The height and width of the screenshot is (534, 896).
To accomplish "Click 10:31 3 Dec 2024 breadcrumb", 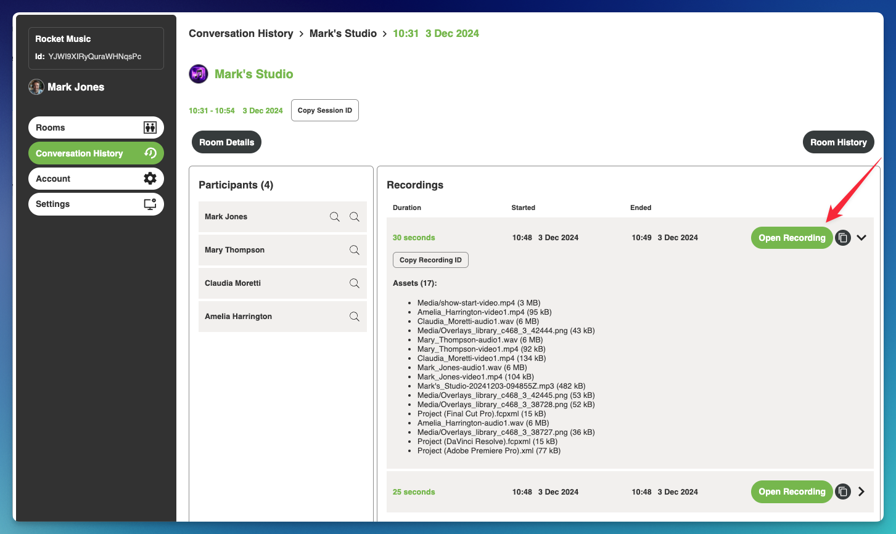I will click(436, 33).
